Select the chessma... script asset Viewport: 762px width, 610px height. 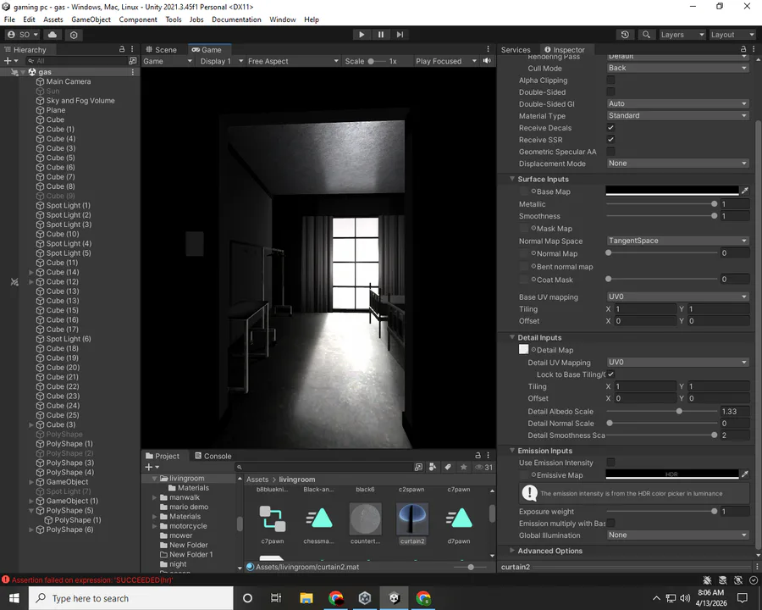(x=318, y=524)
